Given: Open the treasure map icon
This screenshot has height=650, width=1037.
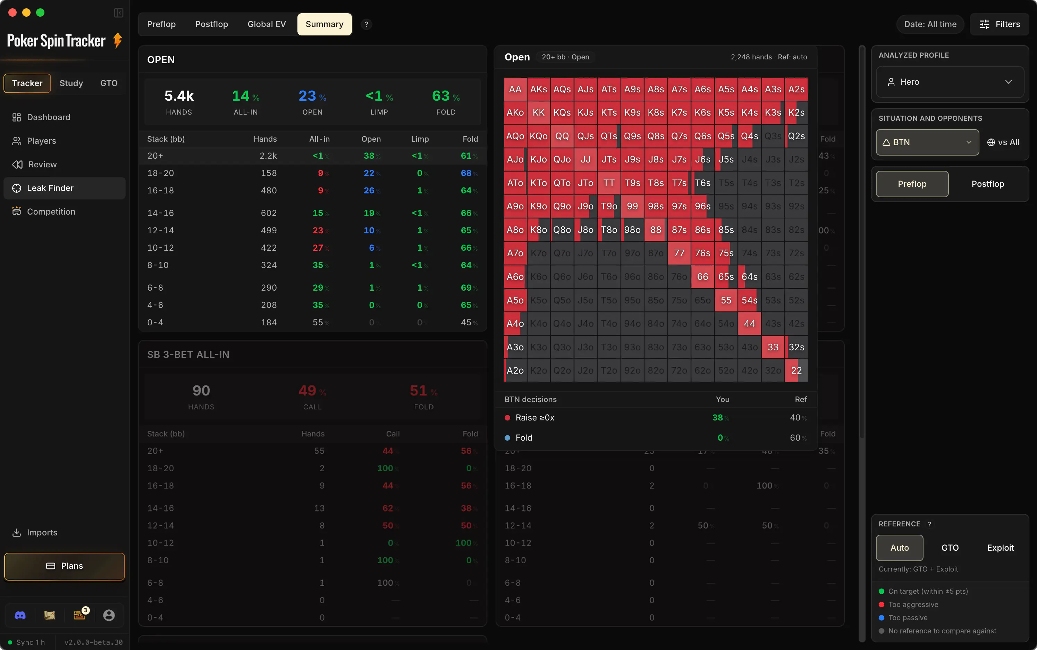Looking at the screenshot, I should tap(49, 615).
